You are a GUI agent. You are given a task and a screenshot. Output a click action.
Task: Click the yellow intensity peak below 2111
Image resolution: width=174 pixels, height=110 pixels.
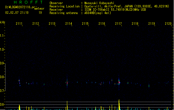(19, 107)
